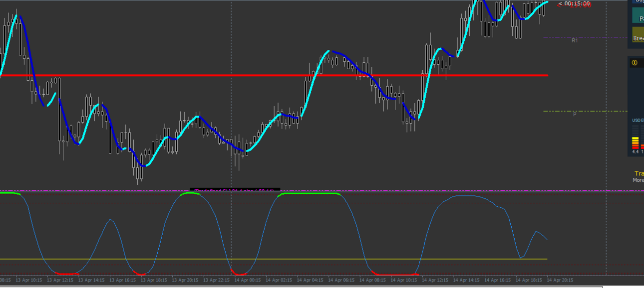Click the 13 Apr 14:15 time axis label
The height and width of the screenshot is (288, 644).
click(x=91, y=280)
